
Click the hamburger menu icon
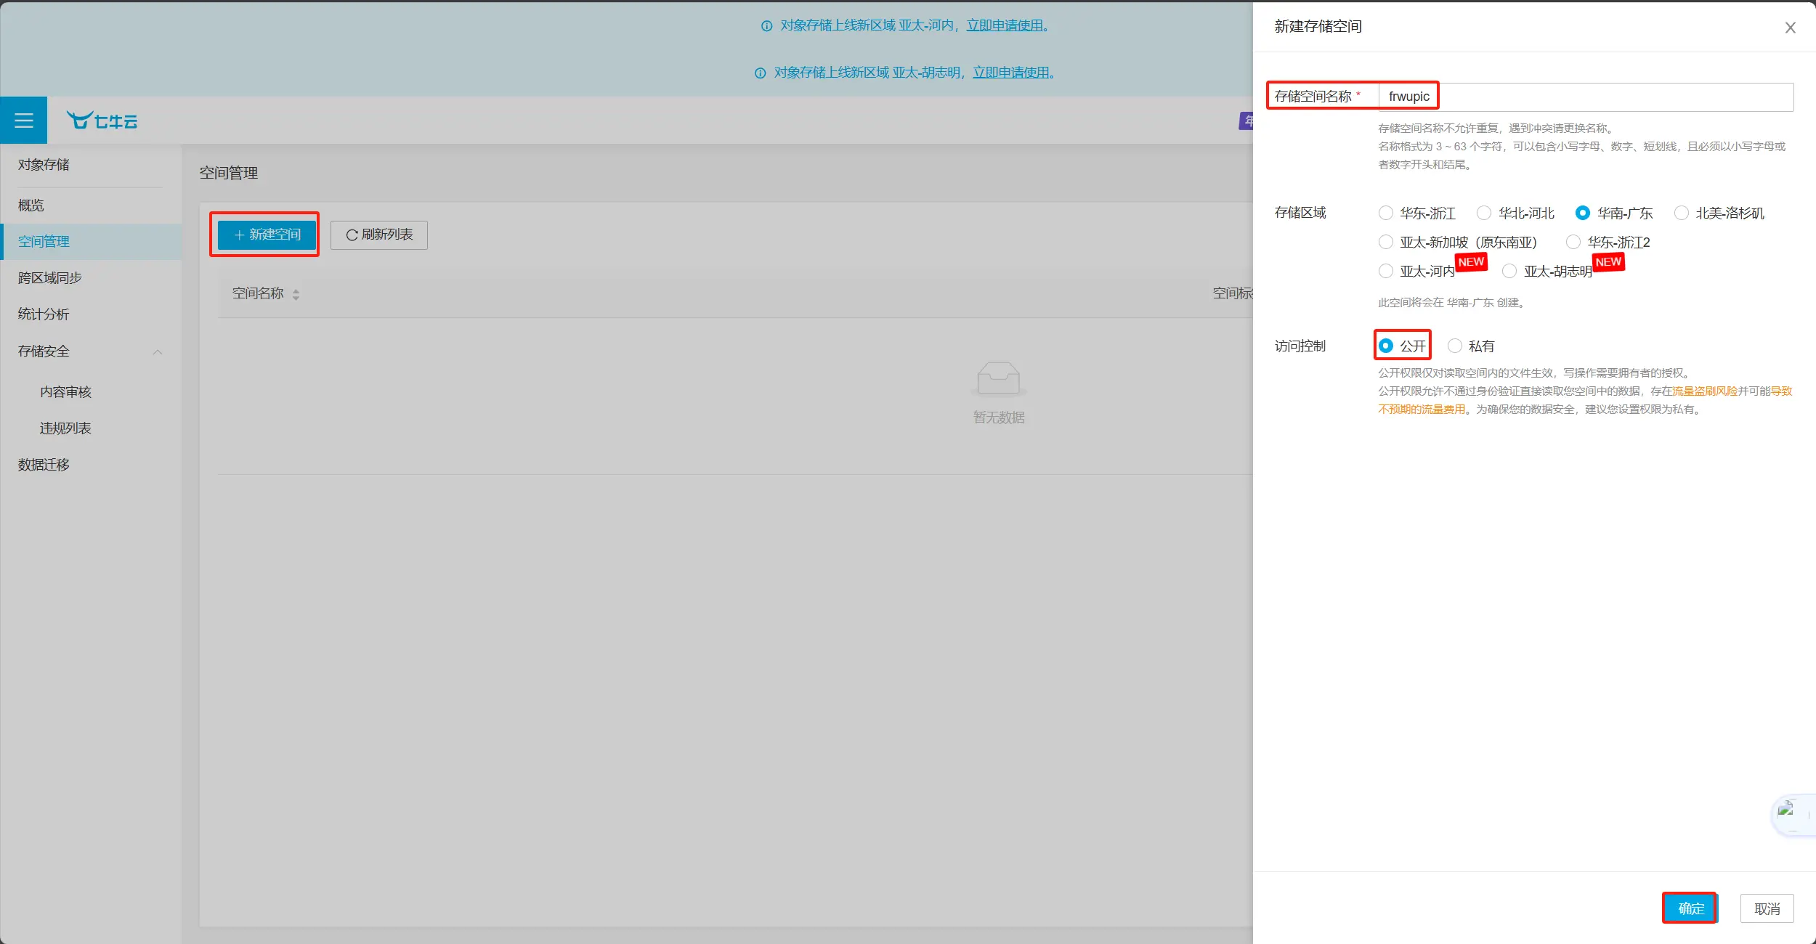[23, 121]
